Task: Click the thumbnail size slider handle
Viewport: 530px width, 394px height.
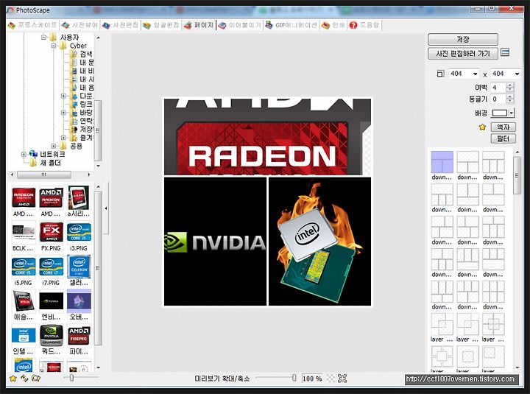Action: (71, 378)
